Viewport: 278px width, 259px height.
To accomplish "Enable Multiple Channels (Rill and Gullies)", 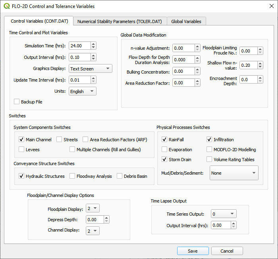I will (x=72, y=150).
